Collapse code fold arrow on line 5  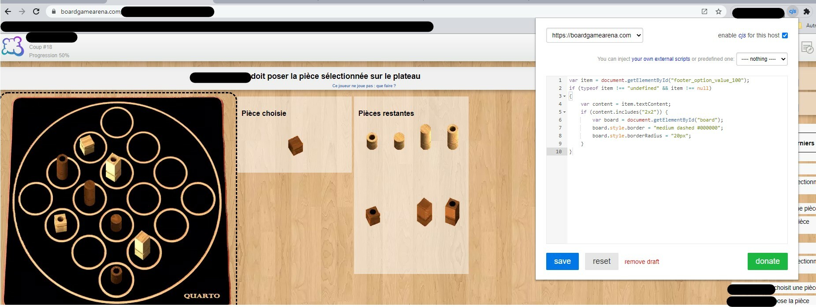click(565, 112)
